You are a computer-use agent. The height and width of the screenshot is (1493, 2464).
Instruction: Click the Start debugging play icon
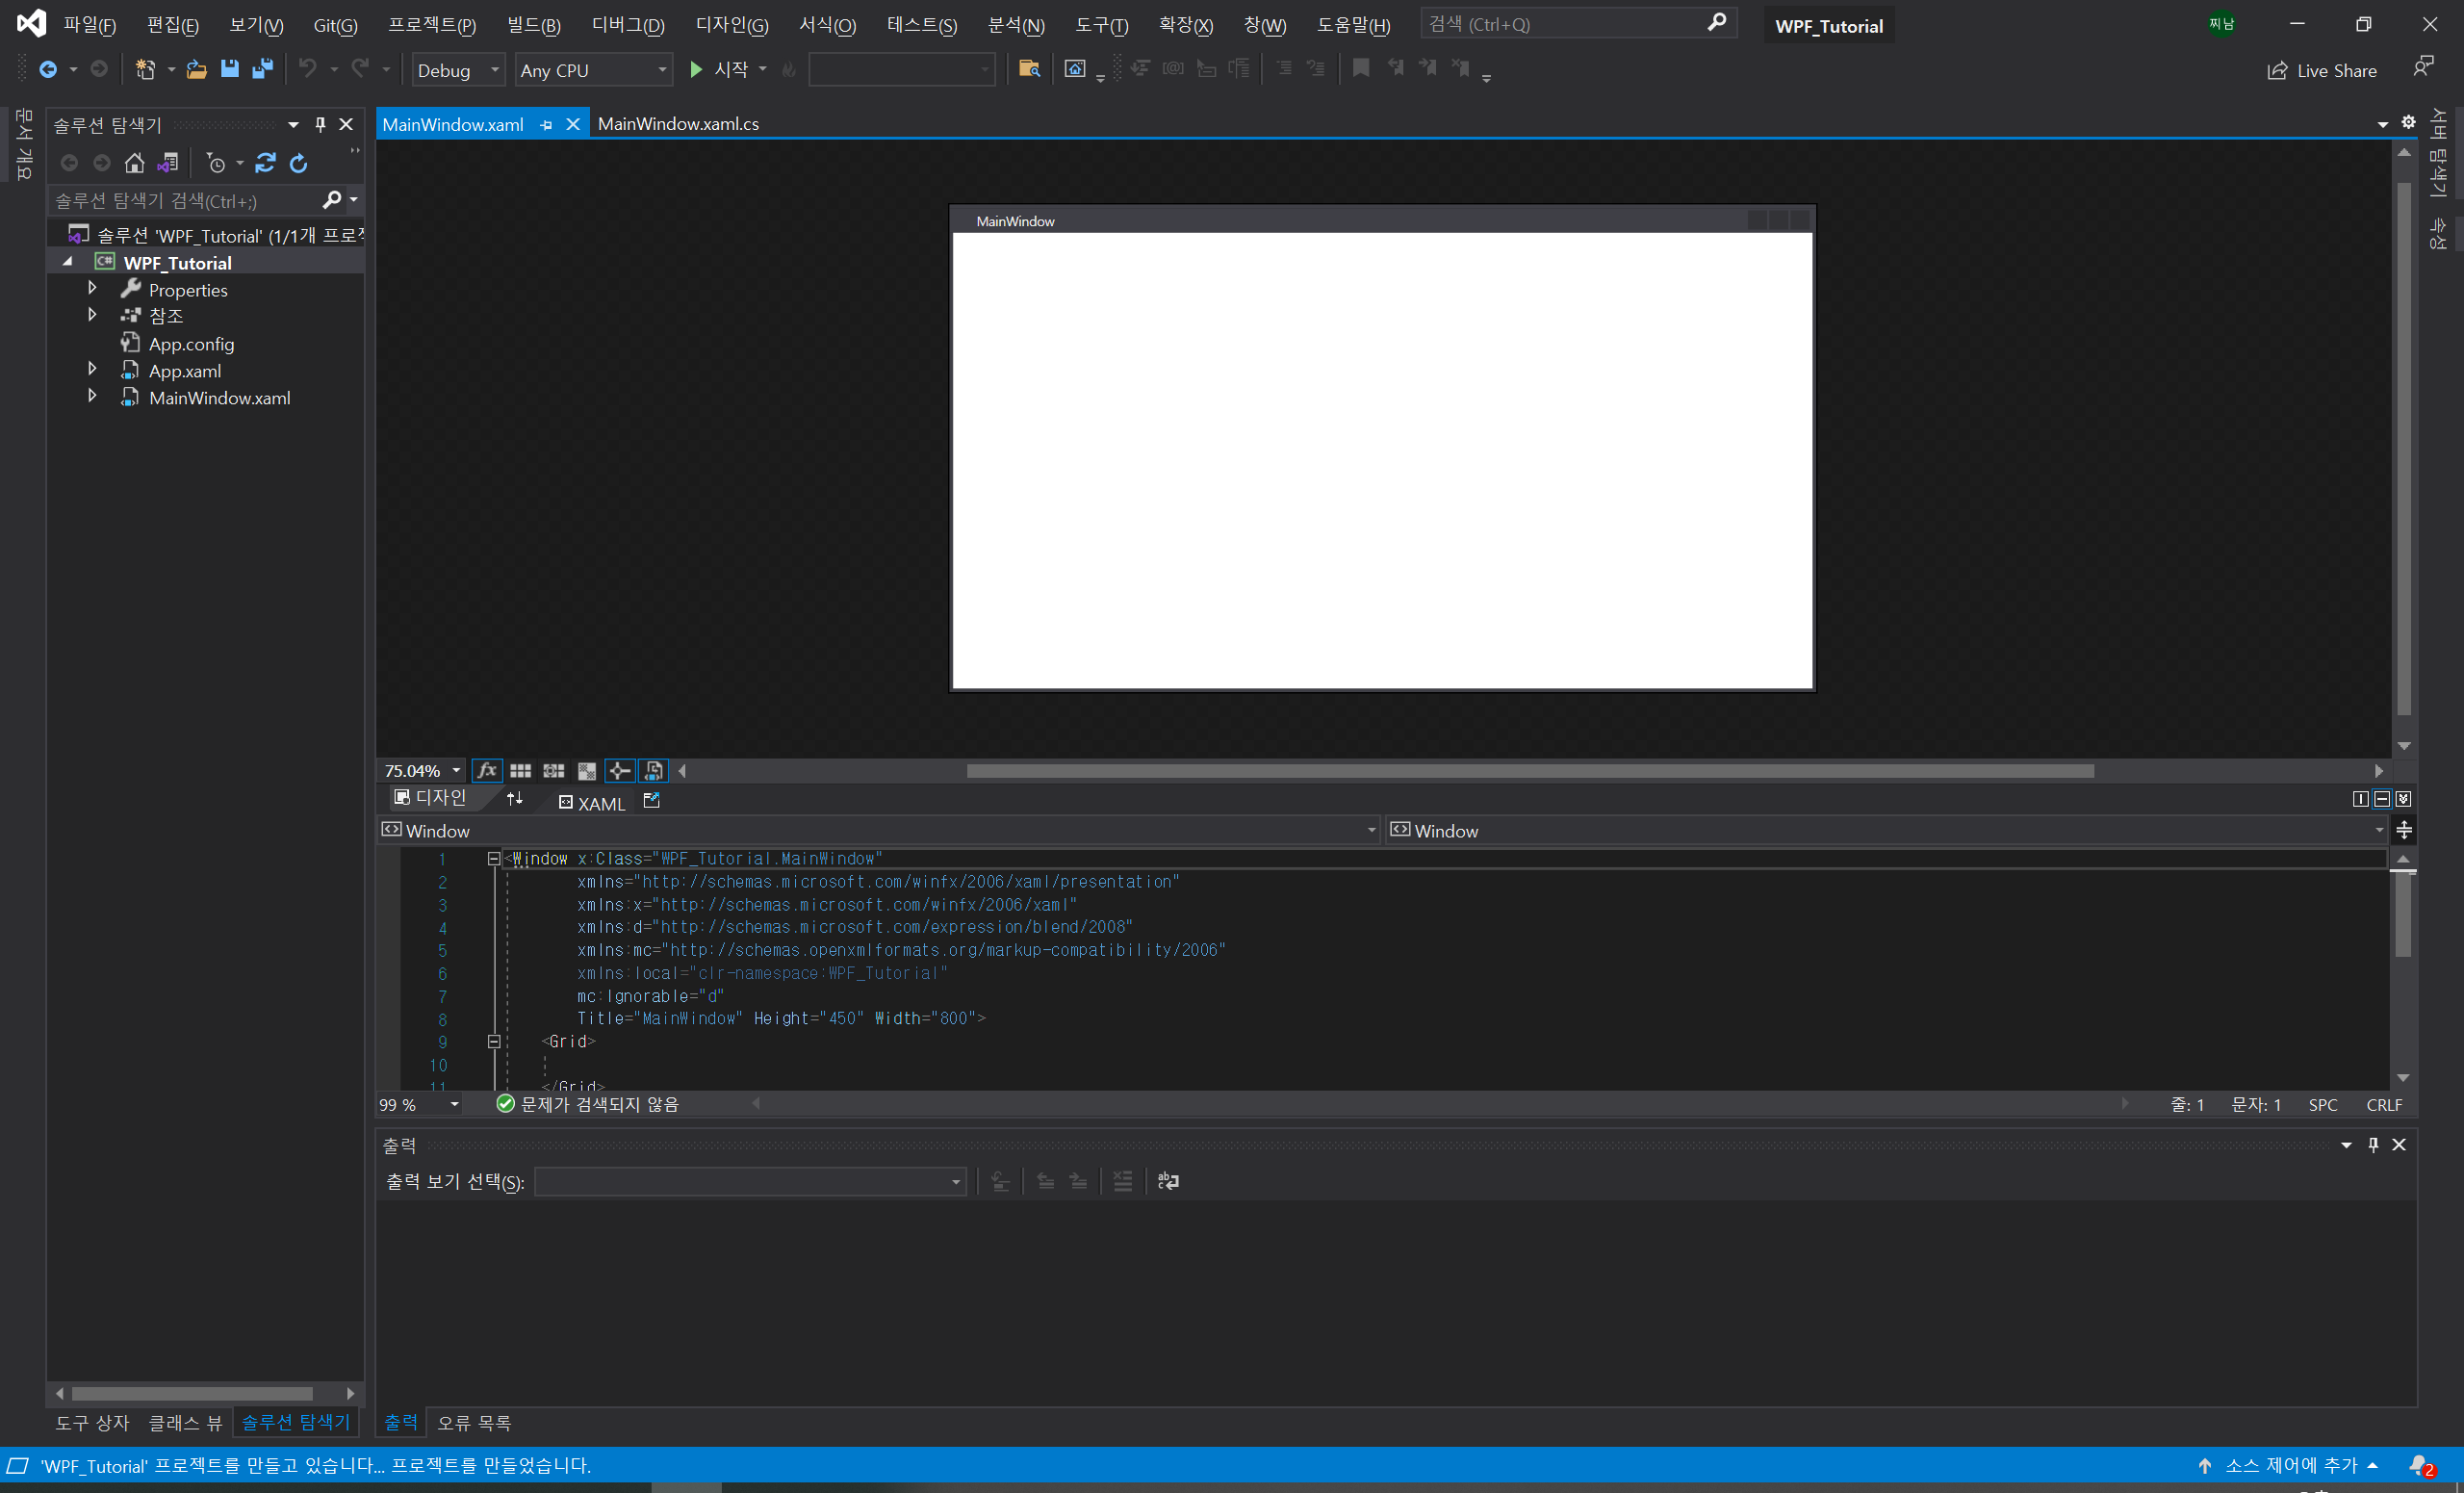pyautogui.click(x=697, y=69)
